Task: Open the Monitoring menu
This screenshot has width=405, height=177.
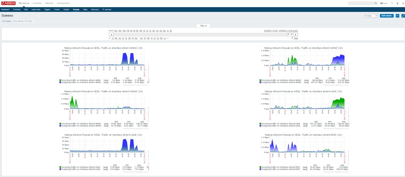Action: [24, 3]
